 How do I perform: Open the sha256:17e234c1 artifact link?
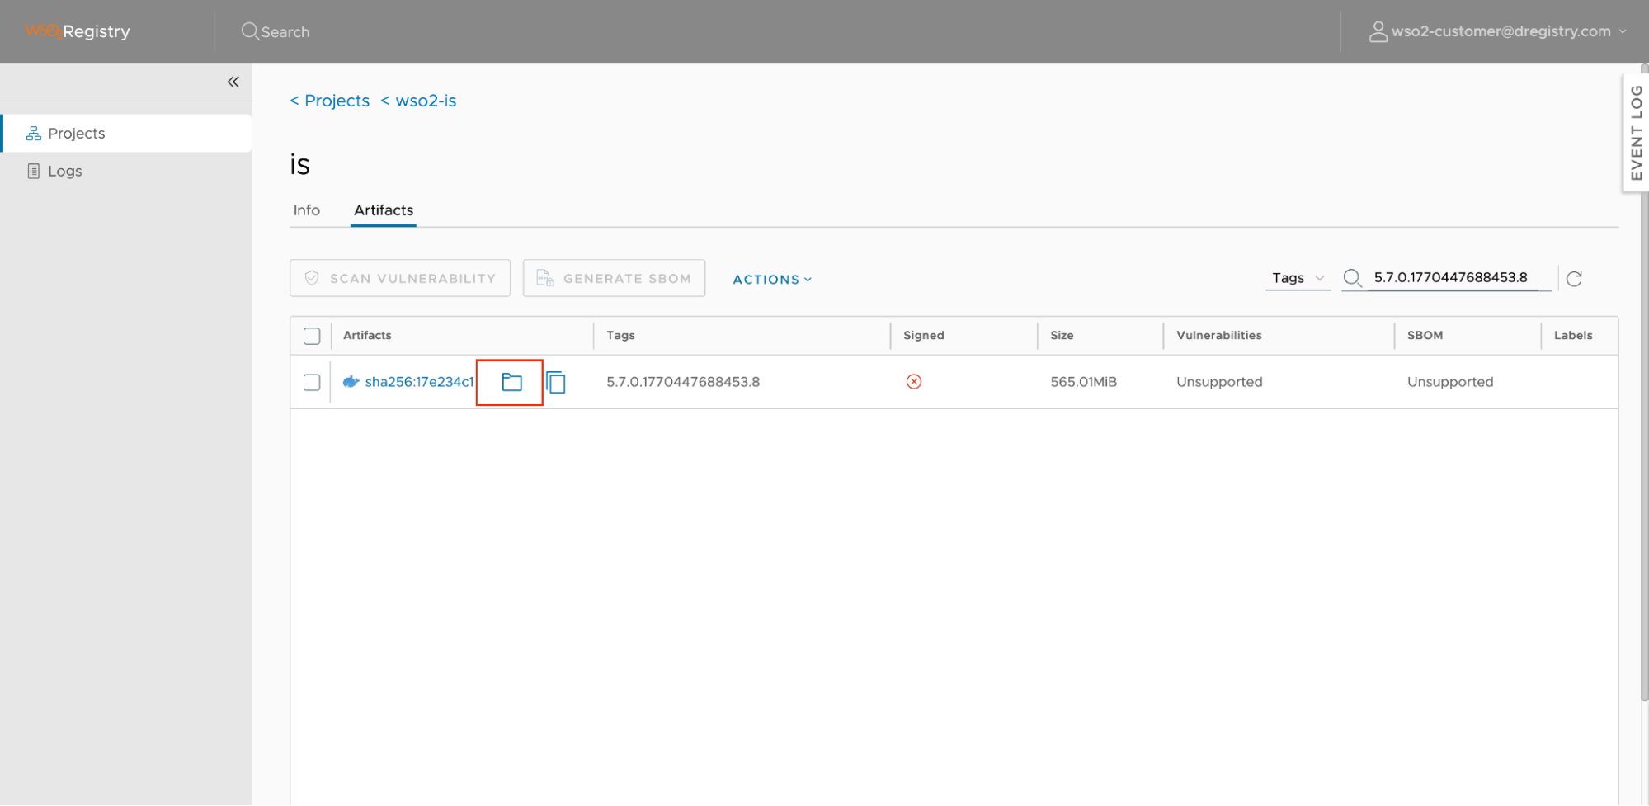coord(419,382)
